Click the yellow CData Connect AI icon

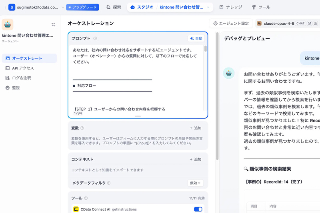pyautogui.click(x=76, y=209)
